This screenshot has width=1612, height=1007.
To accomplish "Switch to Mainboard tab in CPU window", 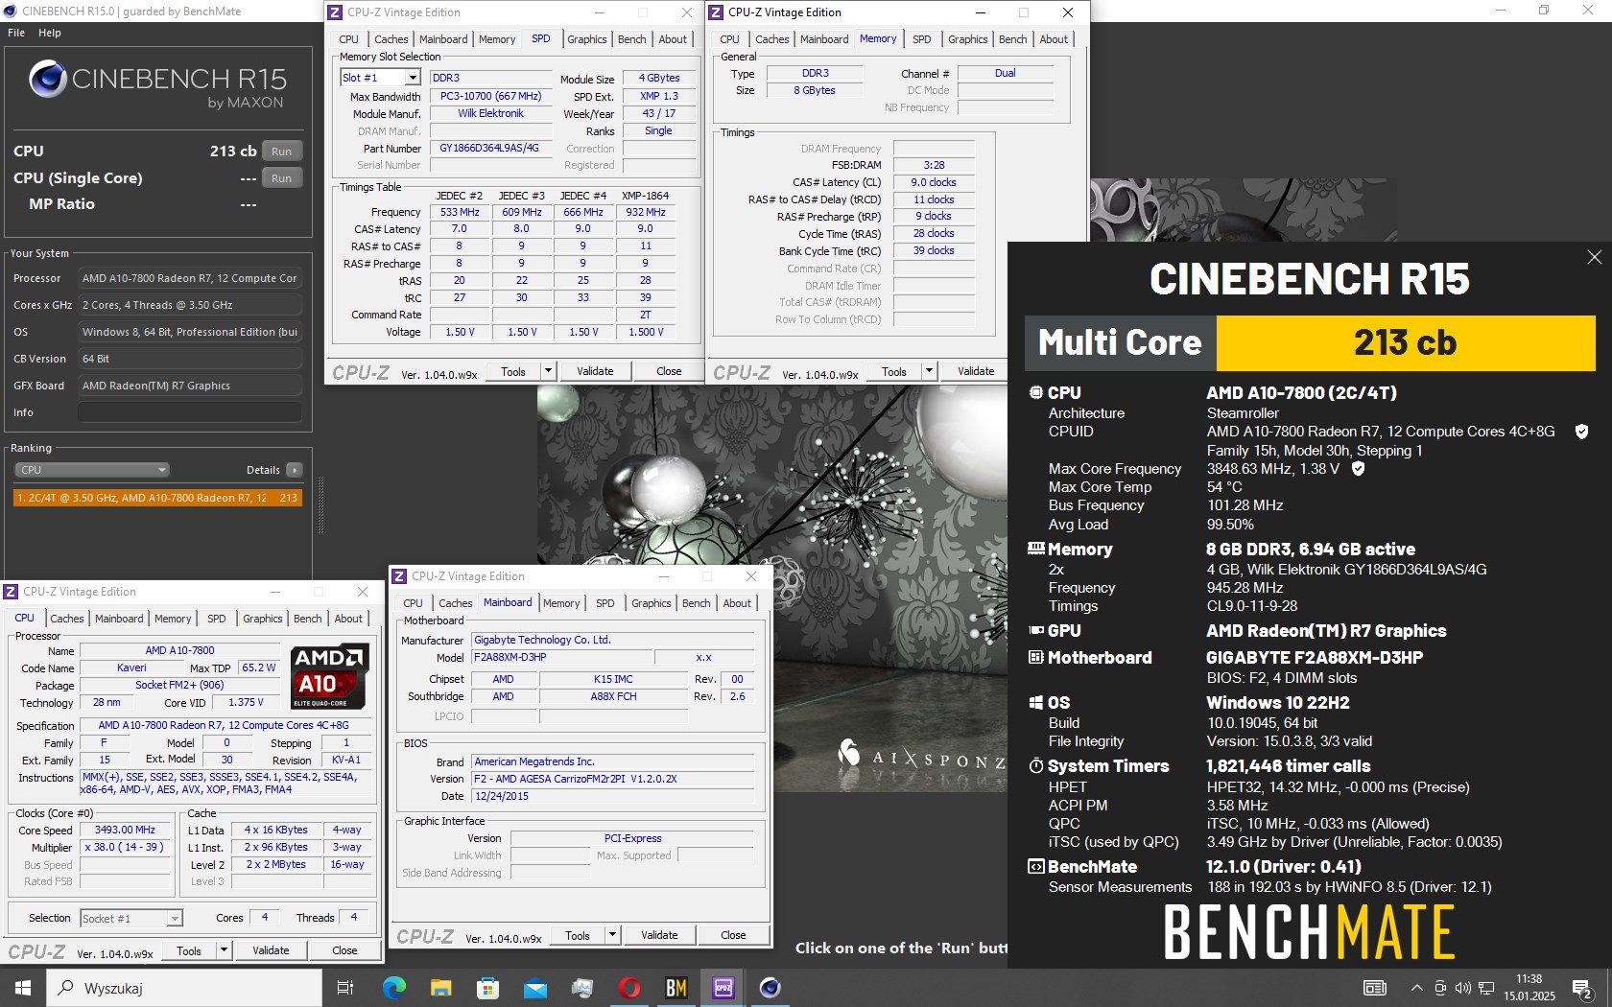I will pyautogui.click(x=119, y=619).
